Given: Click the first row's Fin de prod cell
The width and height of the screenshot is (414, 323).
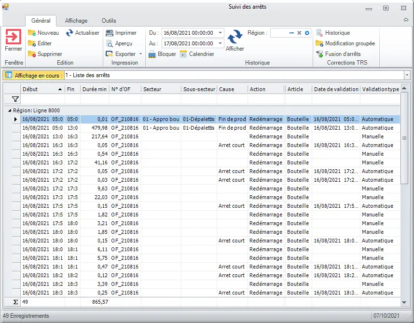Looking at the screenshot, I should 232,119.
